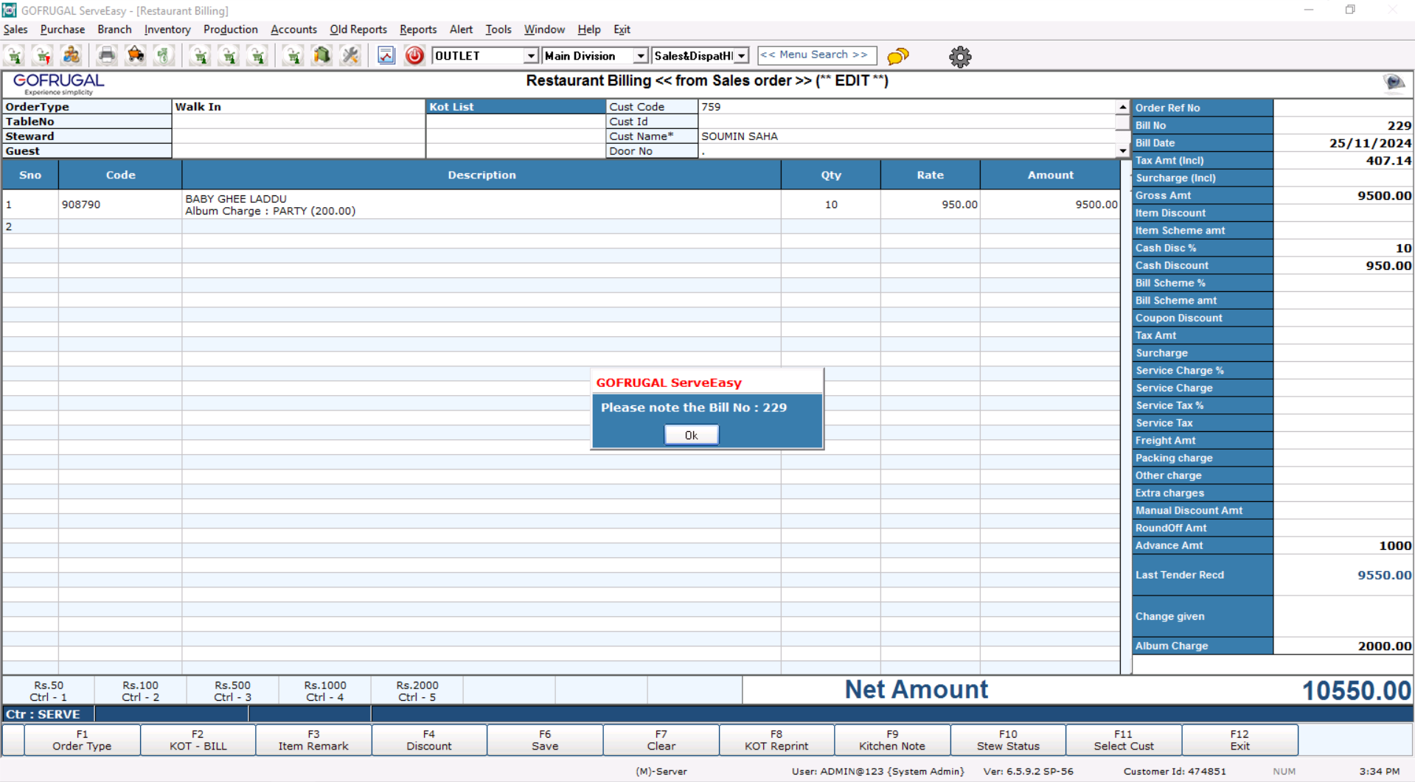Click the F4 Discount button

pos(428,740)
